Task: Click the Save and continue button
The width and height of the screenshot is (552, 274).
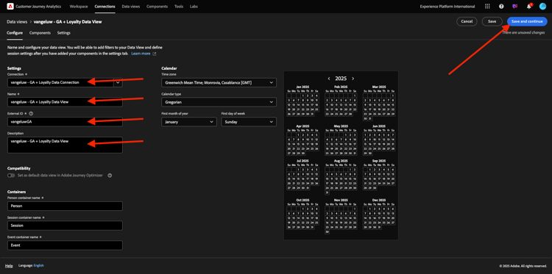Action: click(527, 21)
